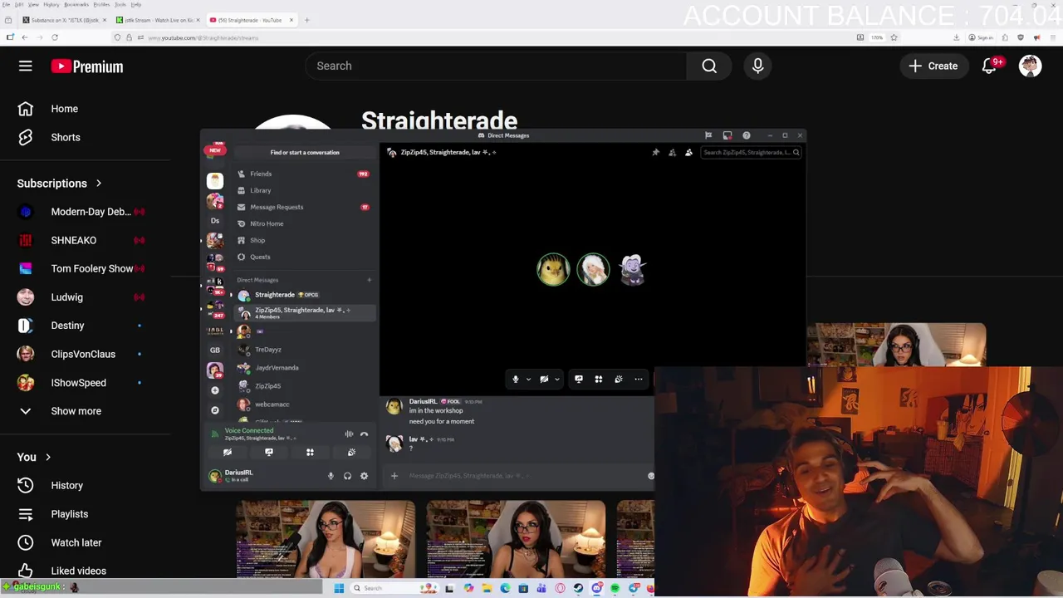Toggle mute microphone in call controls
The image size is (1063, 598).
tap(515, 380)
